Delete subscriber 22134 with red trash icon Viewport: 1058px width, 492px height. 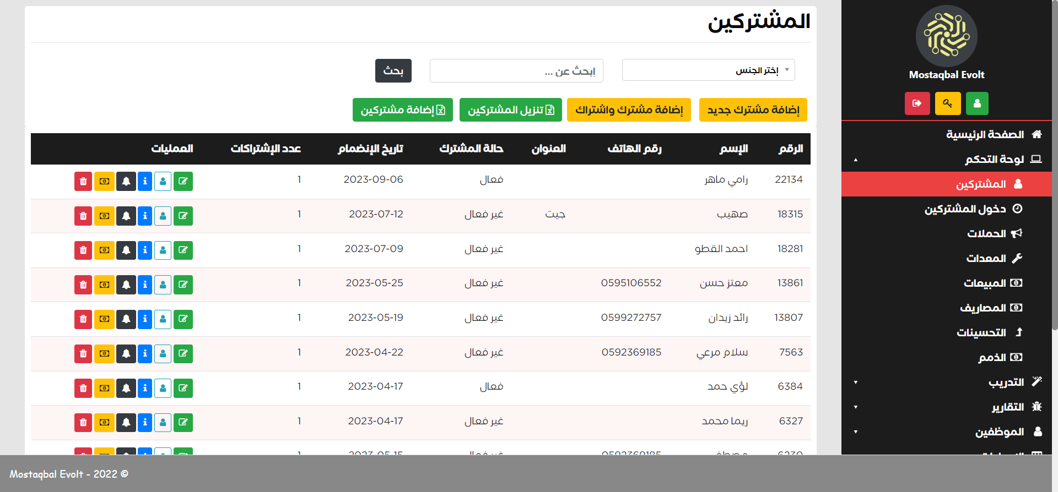coord(83,182)
